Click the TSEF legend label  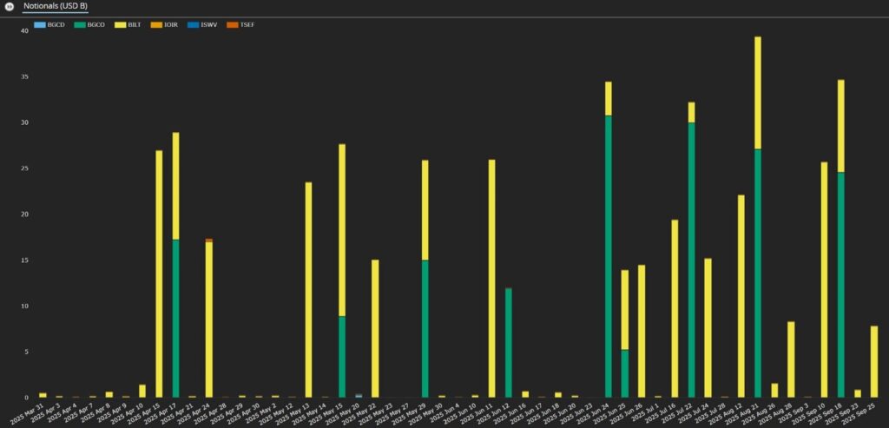245,24
